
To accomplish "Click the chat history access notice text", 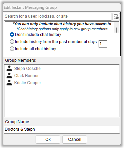I will (x=62, y=24).
